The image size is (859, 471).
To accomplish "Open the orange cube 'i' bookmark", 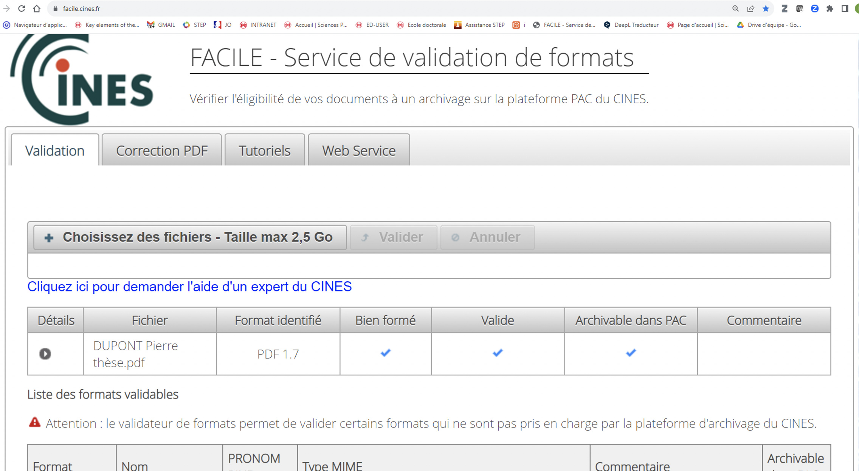I will pos(519,25).
